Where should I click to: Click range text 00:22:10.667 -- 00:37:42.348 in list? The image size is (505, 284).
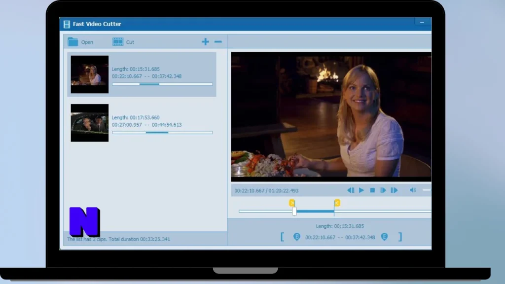[146, 76]
